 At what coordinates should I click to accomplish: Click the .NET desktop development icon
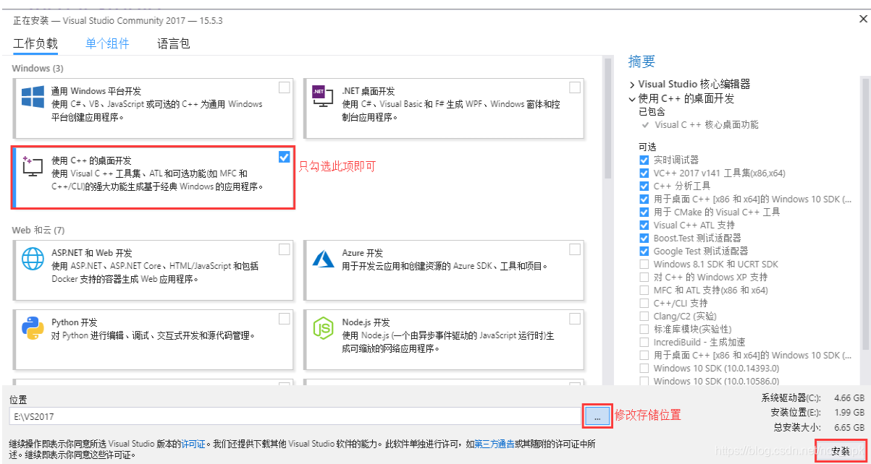pos(321,97)
